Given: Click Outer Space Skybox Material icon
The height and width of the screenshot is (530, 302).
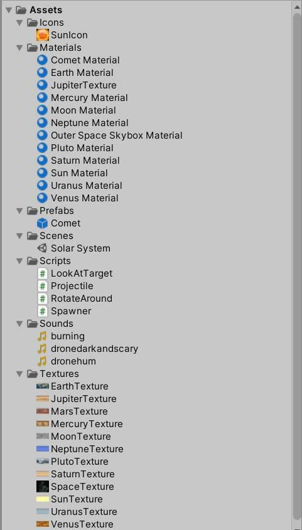Looking at the screenshot, I should coord(42,135).
